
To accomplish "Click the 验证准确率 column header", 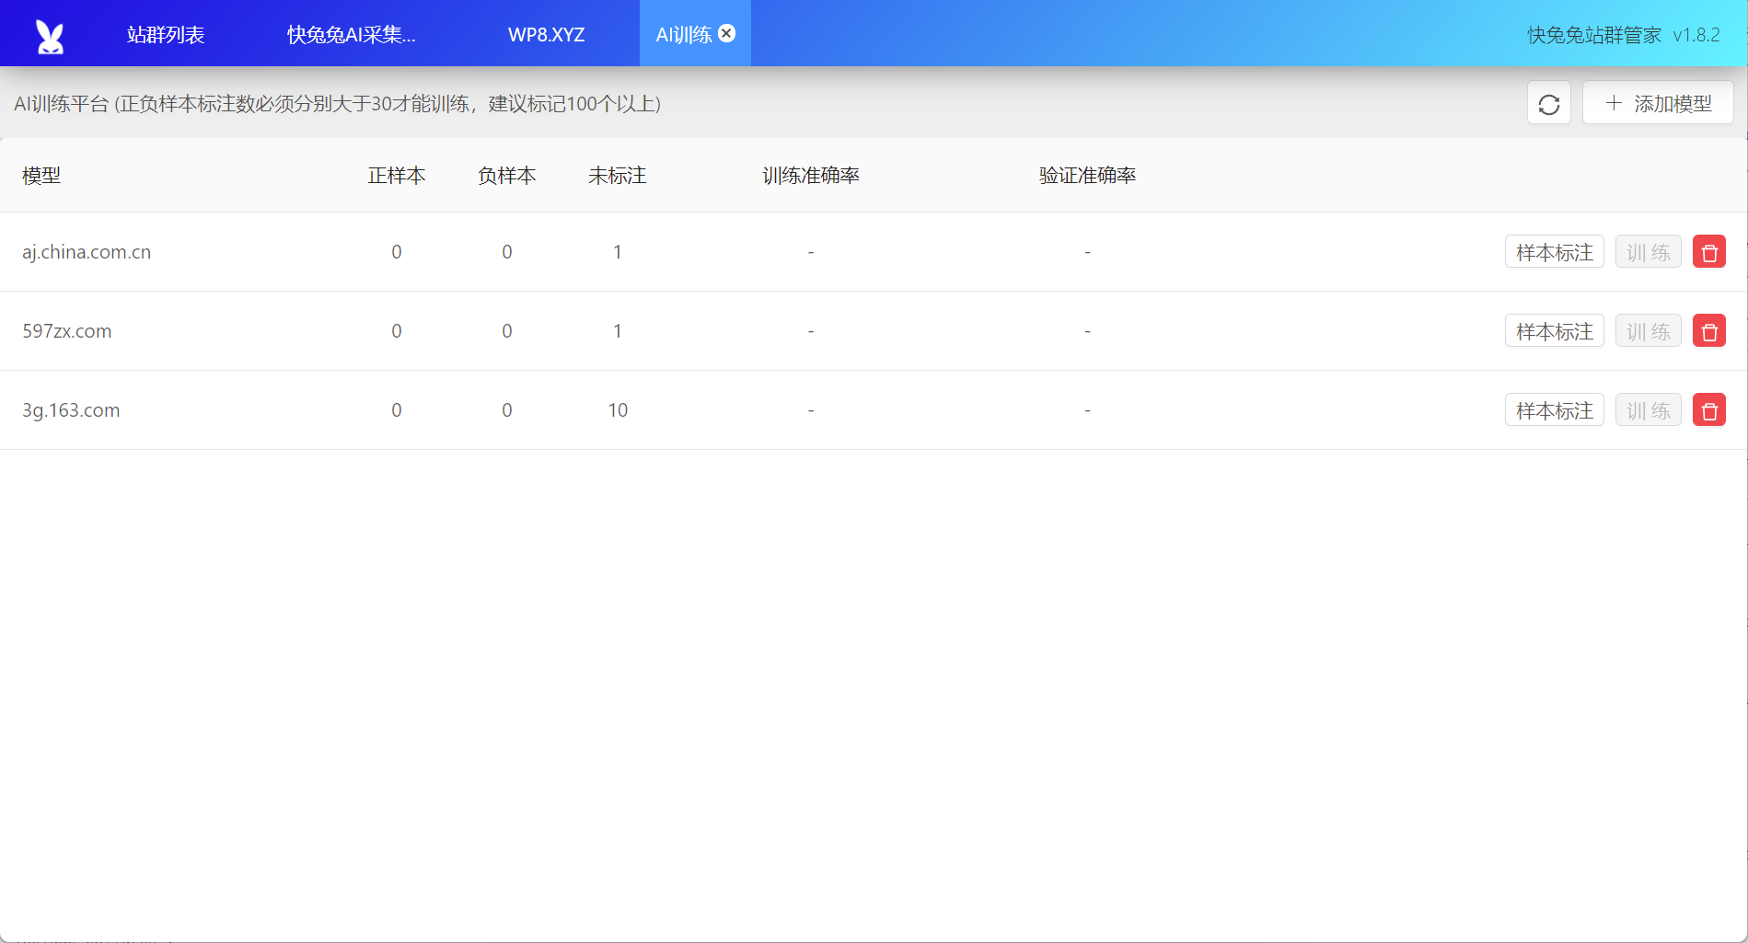I will (1087, 176).
